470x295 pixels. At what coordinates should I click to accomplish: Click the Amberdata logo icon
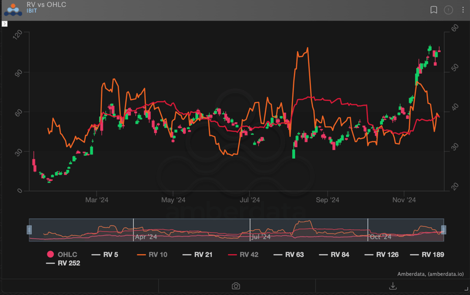click(13, 9)
